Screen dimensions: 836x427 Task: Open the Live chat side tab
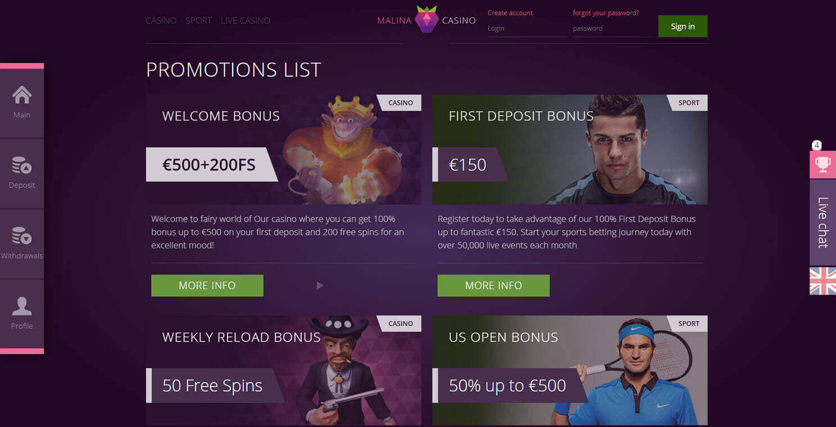[x=823, y=223]
